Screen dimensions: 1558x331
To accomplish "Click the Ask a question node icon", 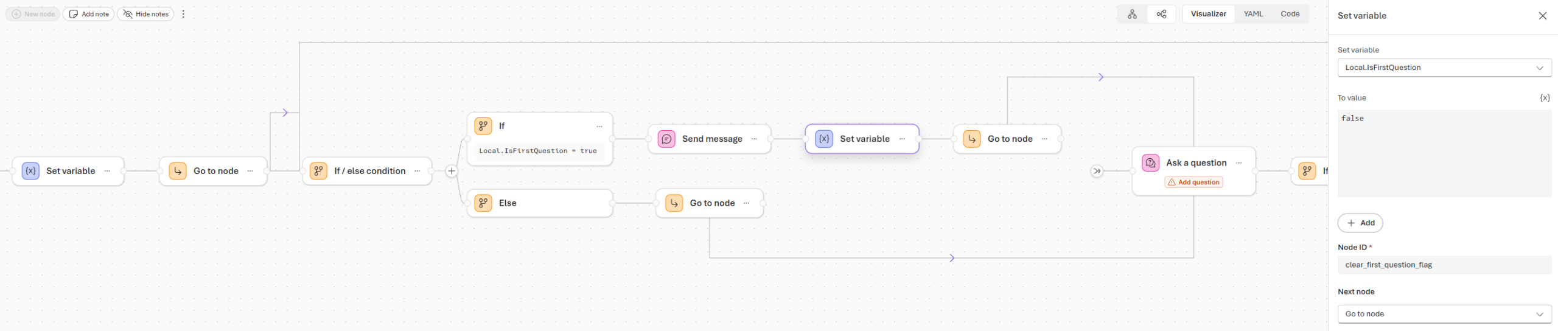I will 1150,163.
